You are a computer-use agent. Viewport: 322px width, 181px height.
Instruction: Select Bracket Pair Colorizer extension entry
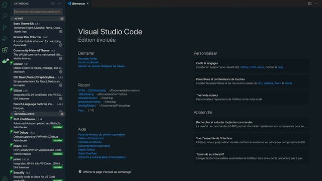point(38,41)
